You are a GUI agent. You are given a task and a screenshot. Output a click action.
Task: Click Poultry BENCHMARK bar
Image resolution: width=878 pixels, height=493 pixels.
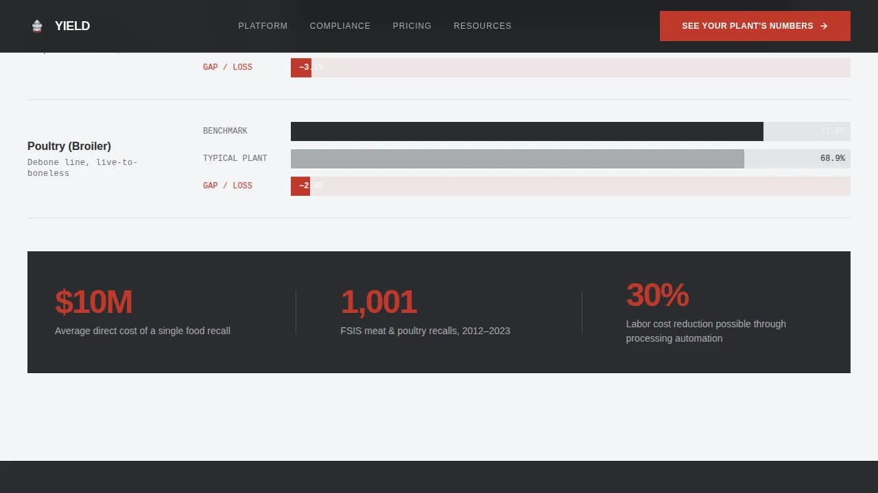click(527, 131)
